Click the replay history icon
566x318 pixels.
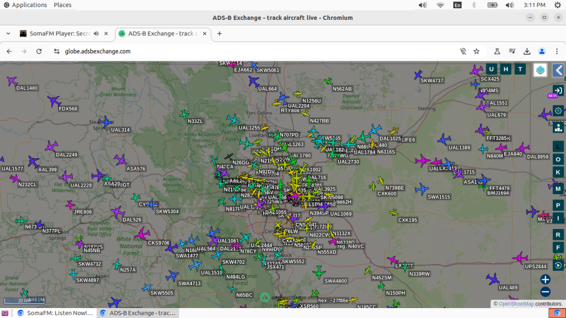click(x=558, y=265)
